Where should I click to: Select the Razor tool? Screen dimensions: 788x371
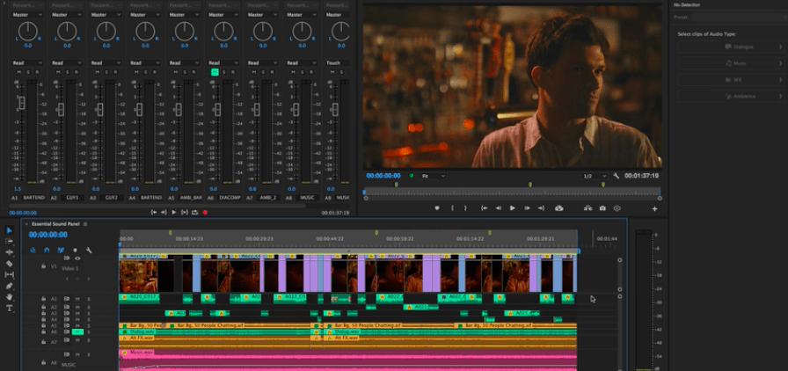pos(10,264)
